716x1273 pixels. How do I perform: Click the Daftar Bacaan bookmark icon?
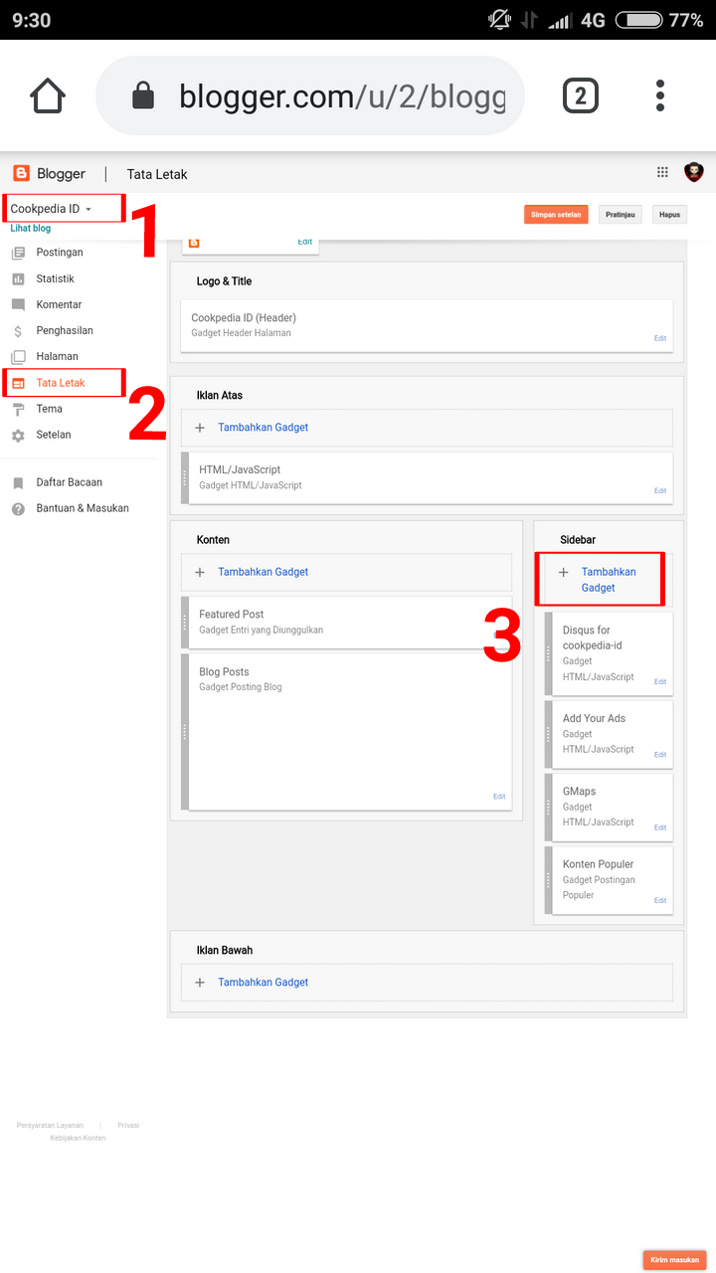(x=18, y=482)
